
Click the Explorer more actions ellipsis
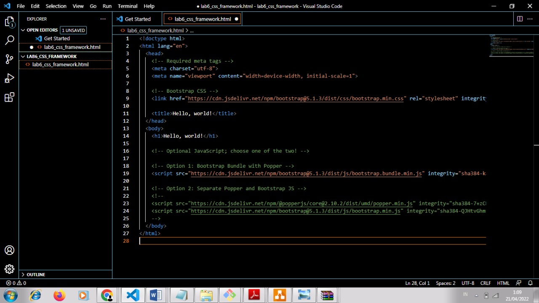point(103,19)
